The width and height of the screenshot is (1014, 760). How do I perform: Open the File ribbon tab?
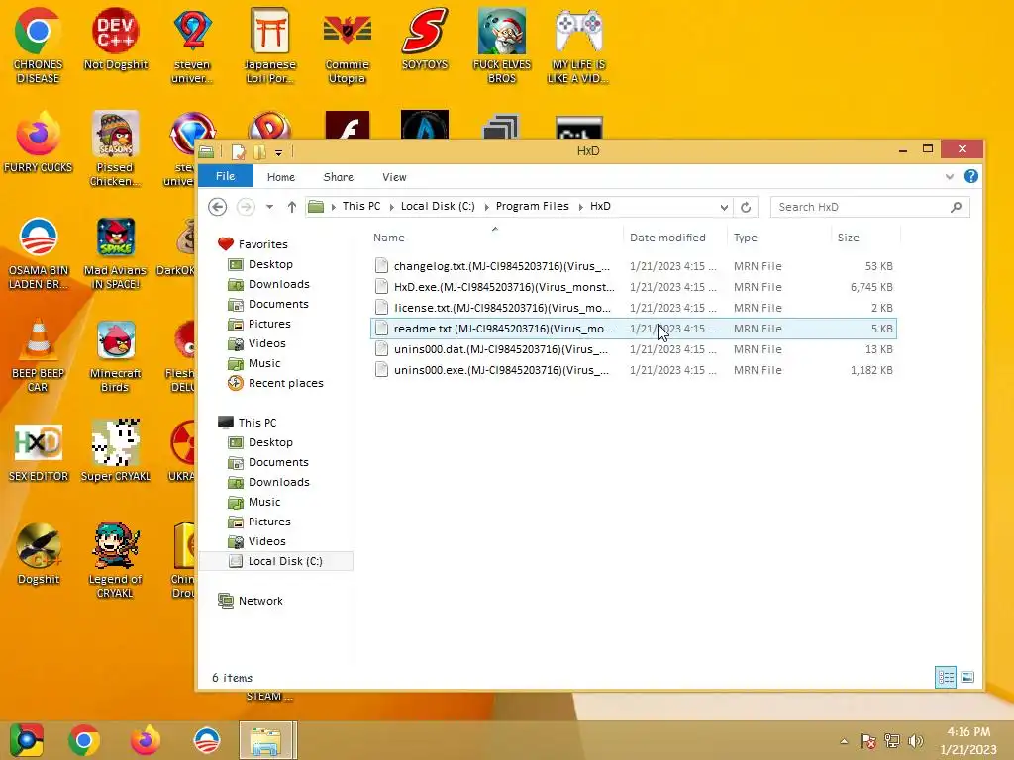(x=225, y=176)
